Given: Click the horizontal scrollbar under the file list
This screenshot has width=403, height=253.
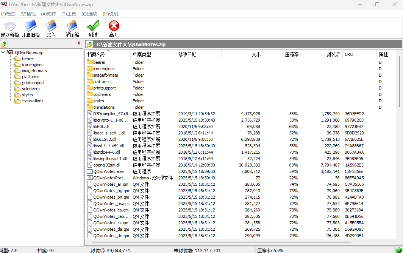Looking at the screenshot, I should click(221, 242).
